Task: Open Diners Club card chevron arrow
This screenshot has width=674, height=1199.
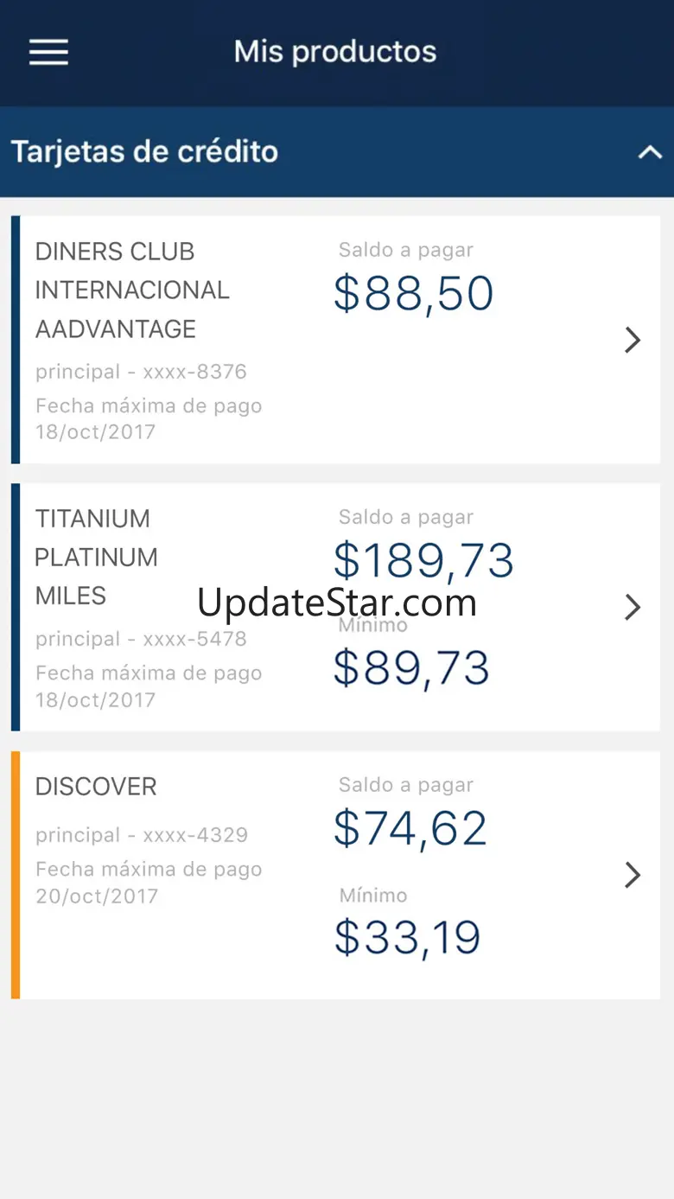Action: (633, 340)
